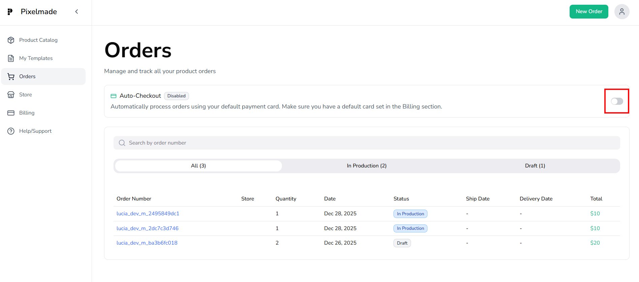Open order lucia_dev_m_2495849dc1
This screenshot has width=639, height=282.
tap(148, 214)
